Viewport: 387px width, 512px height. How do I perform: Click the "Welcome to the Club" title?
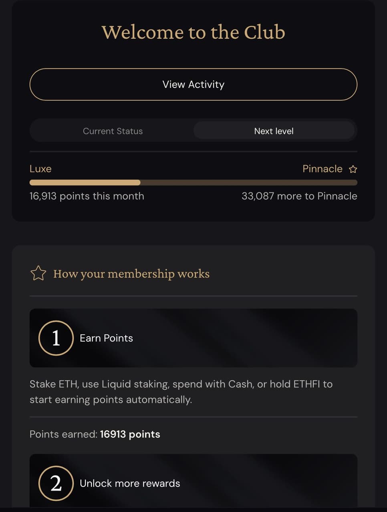pos(193,32)
